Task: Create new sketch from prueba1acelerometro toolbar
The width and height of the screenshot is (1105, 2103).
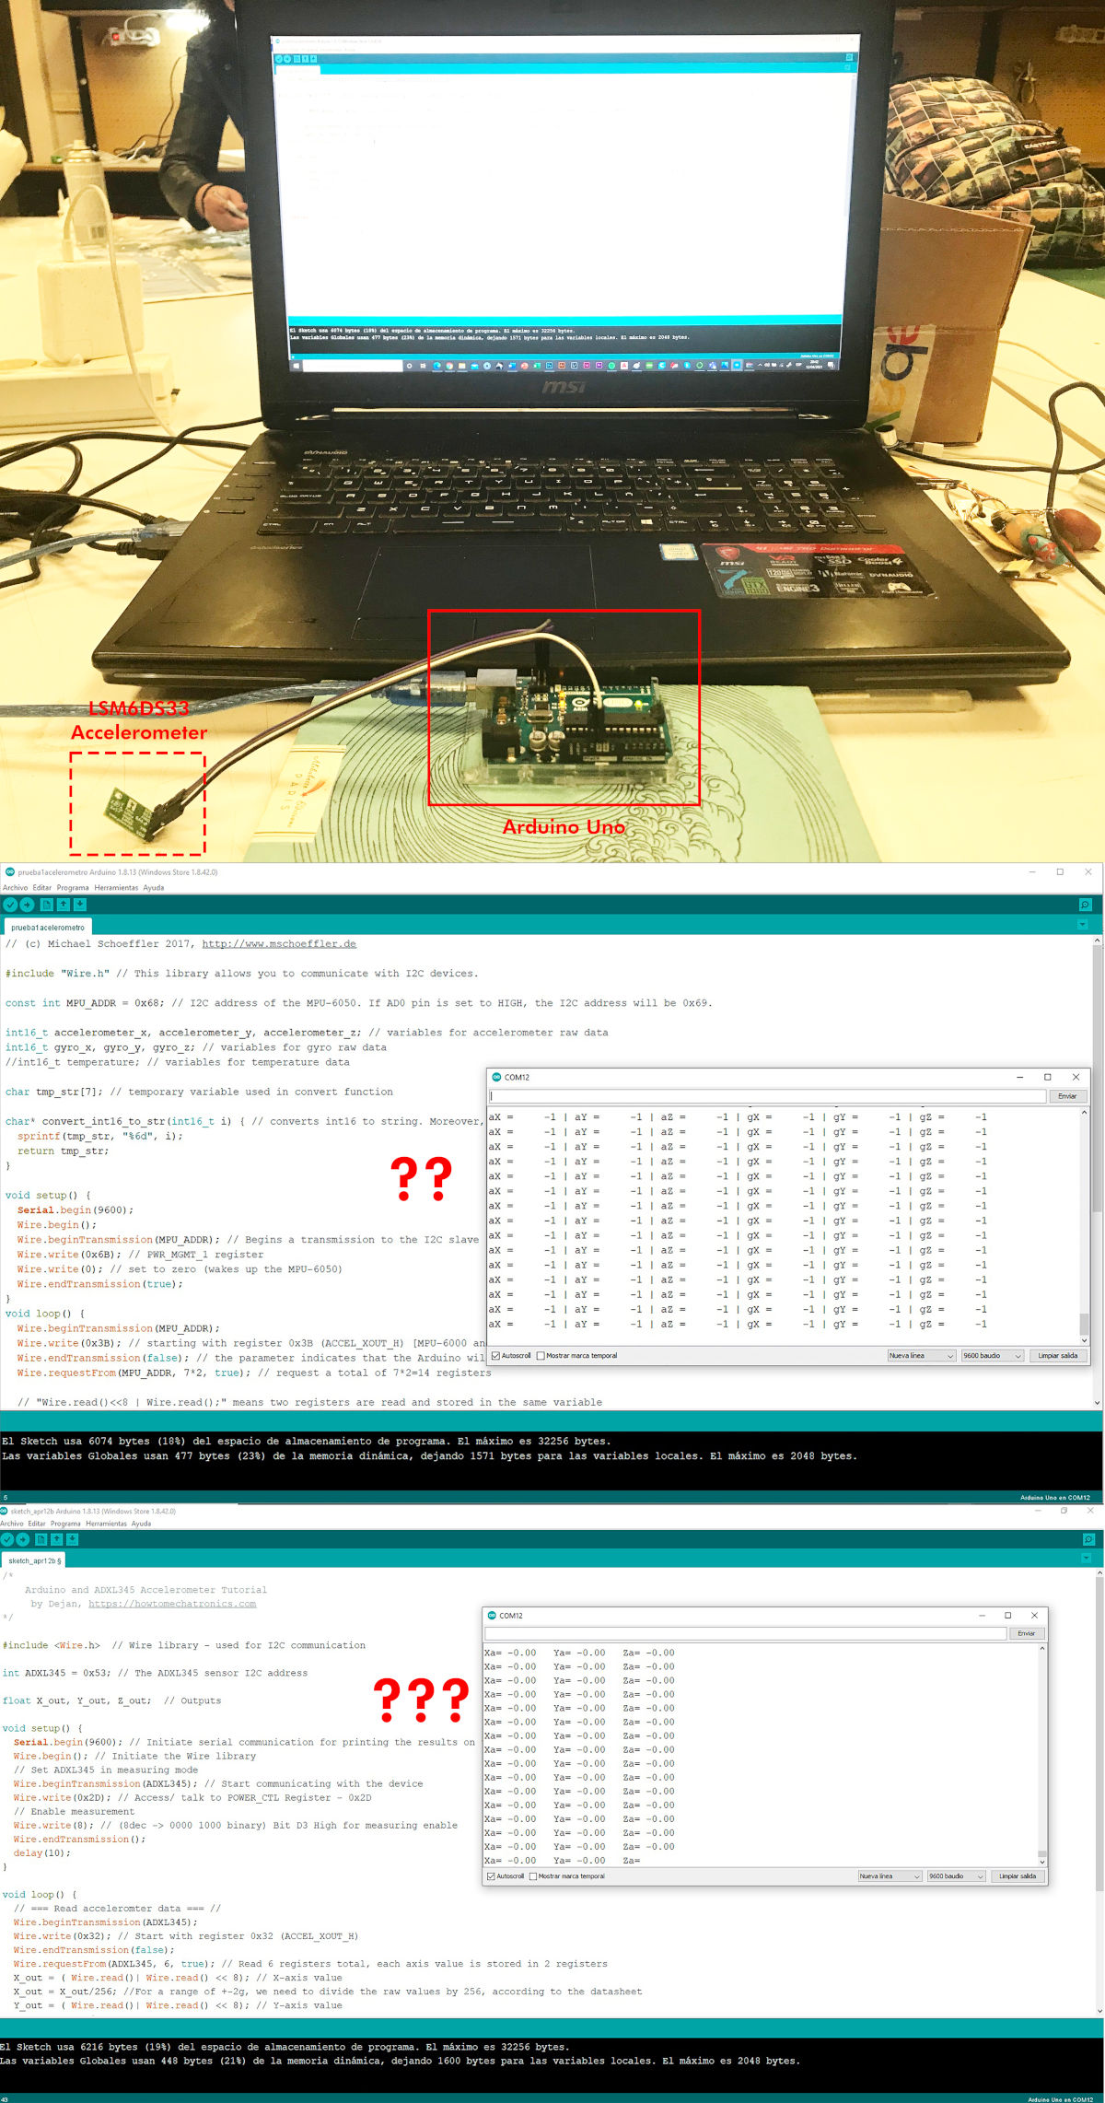Action: pyautogui.click(x=46, y=905)
